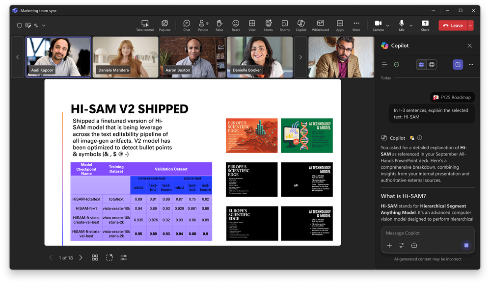Select Aaron Buxton's video tile
Viewport: 490px width, 284px height.
coord(192,57)
